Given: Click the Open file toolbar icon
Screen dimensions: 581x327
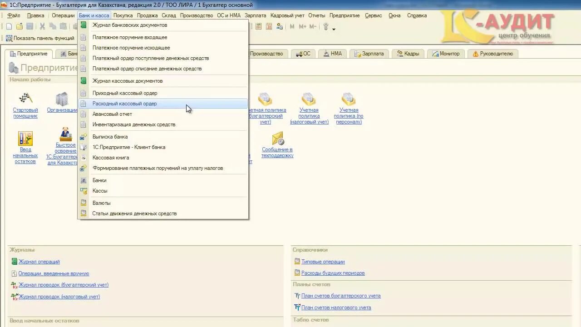Looking at the screenshot, I should pyautogui.click(x=20, y=27).
